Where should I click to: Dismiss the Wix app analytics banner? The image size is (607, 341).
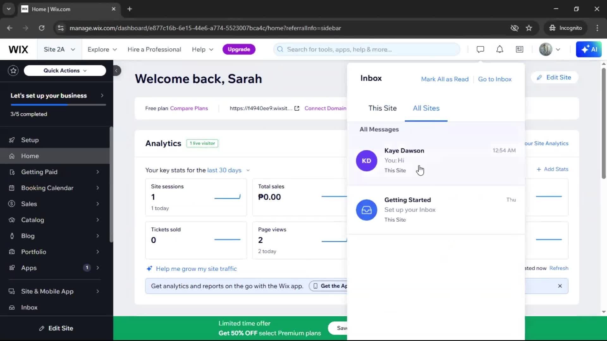[560, 286]
